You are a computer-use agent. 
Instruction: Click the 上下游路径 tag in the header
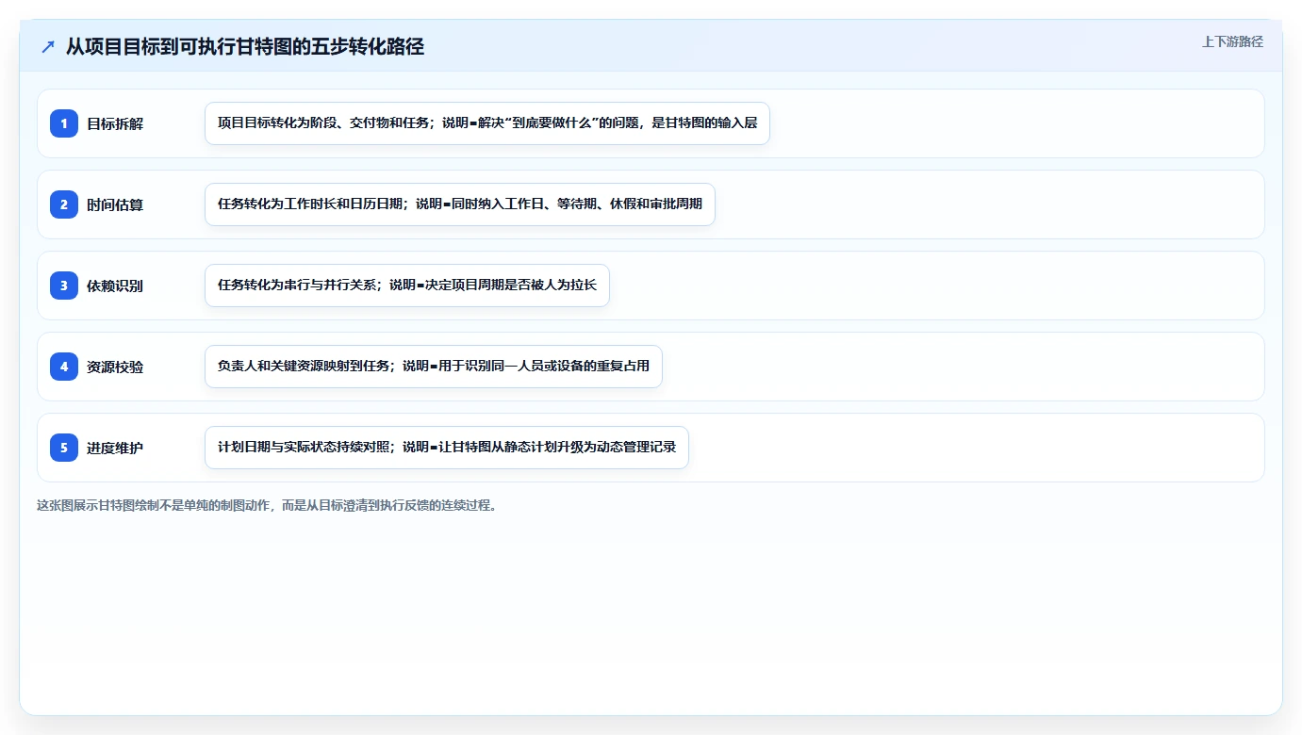1232,42
